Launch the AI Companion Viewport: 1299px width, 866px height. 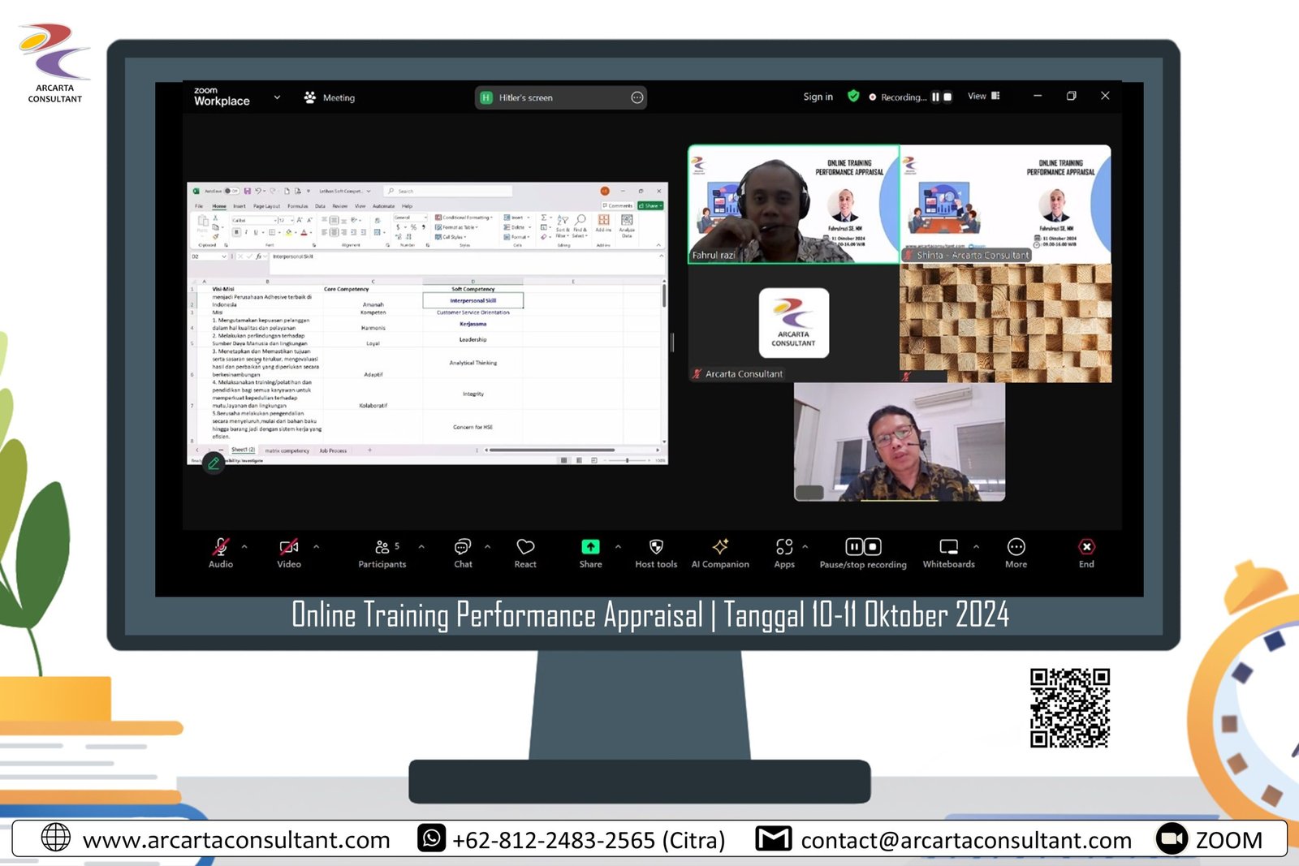click(x=720, y=548)
